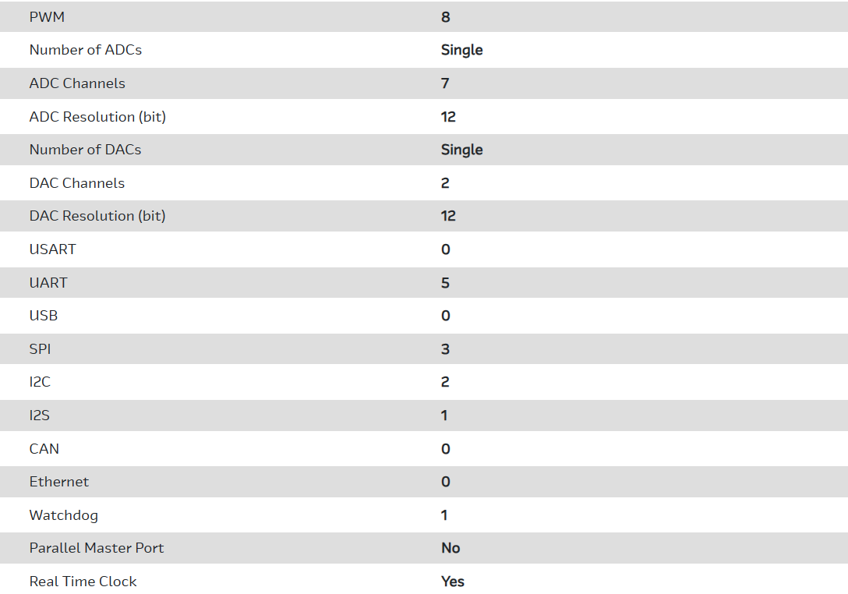
Task: Click the SPI row label
Action: click(41, 349)
